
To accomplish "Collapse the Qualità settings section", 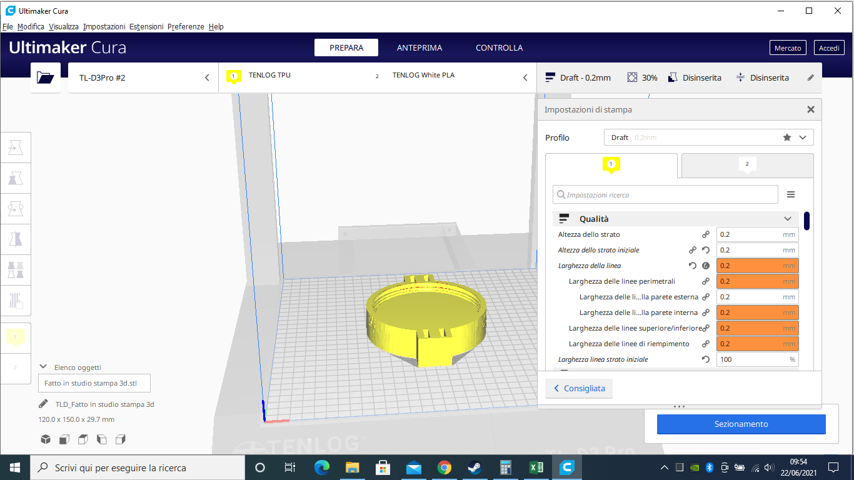I will pos(788,219).
